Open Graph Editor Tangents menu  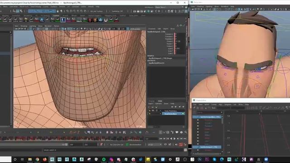pyautogui.click(x=227, y=105)
